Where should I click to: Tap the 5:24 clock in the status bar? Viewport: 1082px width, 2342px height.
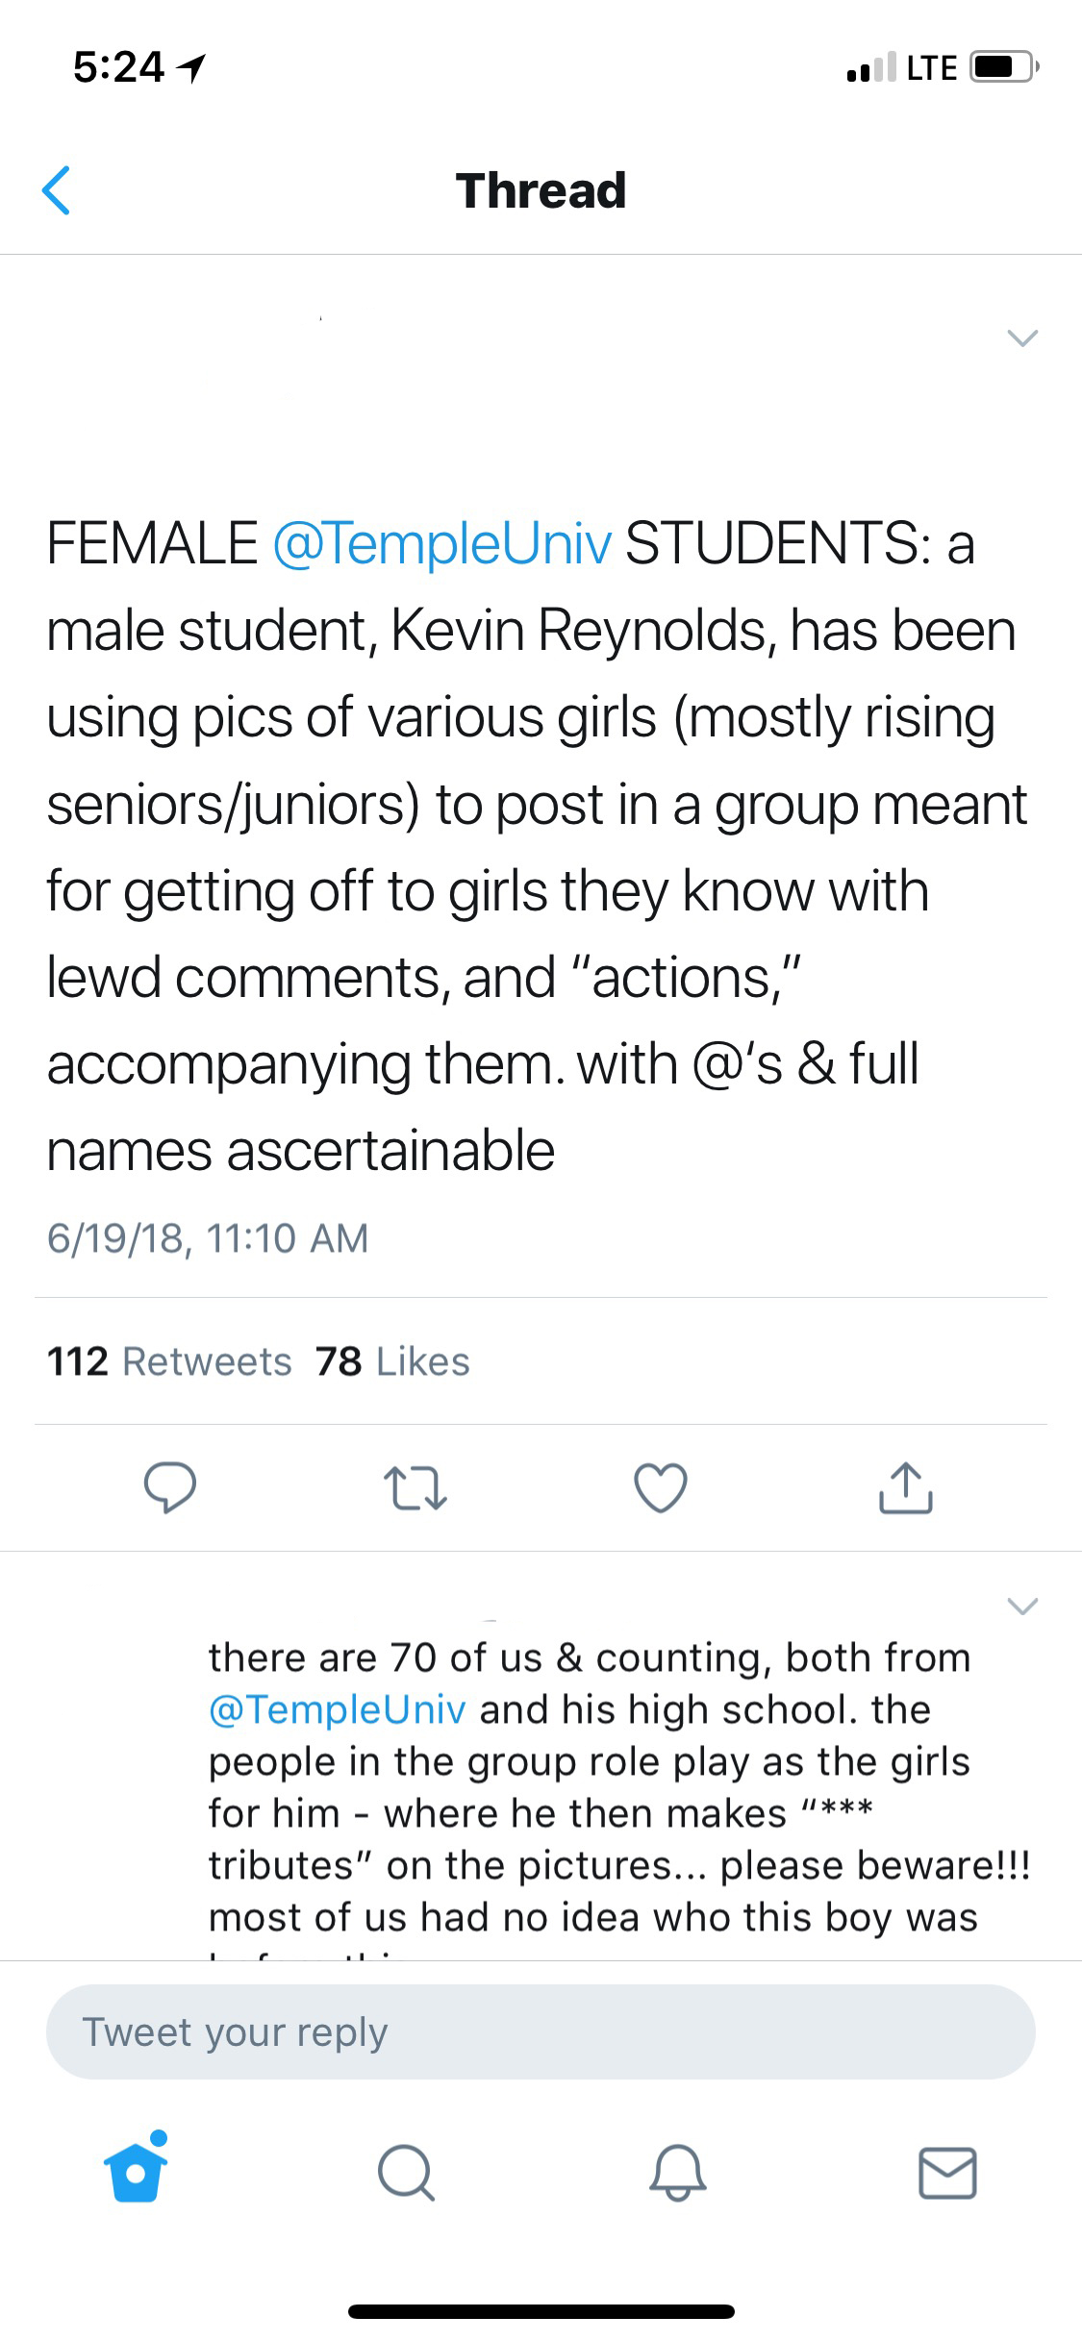pyautogui.click(x=119, y=67)
